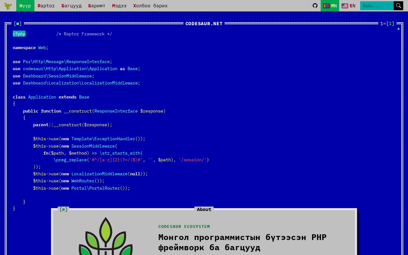This screenshot has width=408, height=255.
Task: Click the Монгол программистын heading
Action: [x=243, y=242]
